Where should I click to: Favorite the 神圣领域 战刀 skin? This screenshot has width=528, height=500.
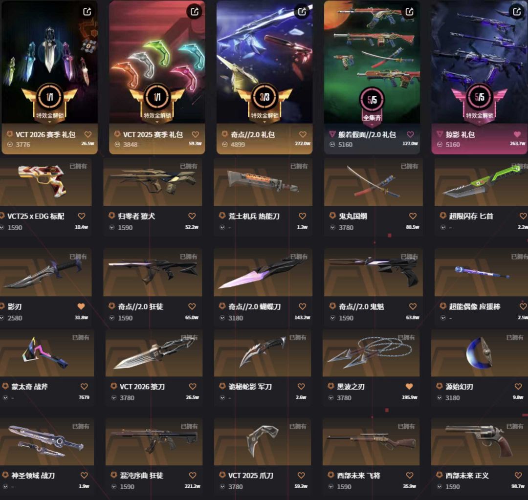(84, 476)
